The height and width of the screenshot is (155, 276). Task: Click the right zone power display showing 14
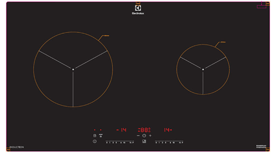[x=167, y=130]
